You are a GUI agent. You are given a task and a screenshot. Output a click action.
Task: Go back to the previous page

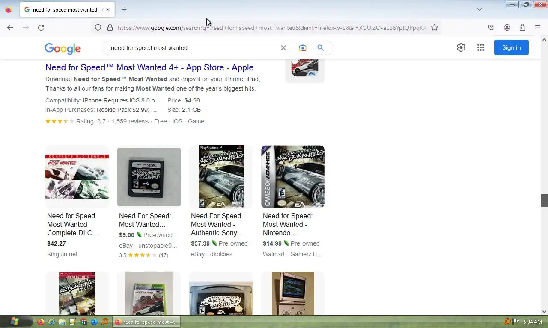(x=10, y=27)
